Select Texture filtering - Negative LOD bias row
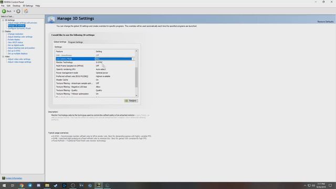 [x=95, y=87]
